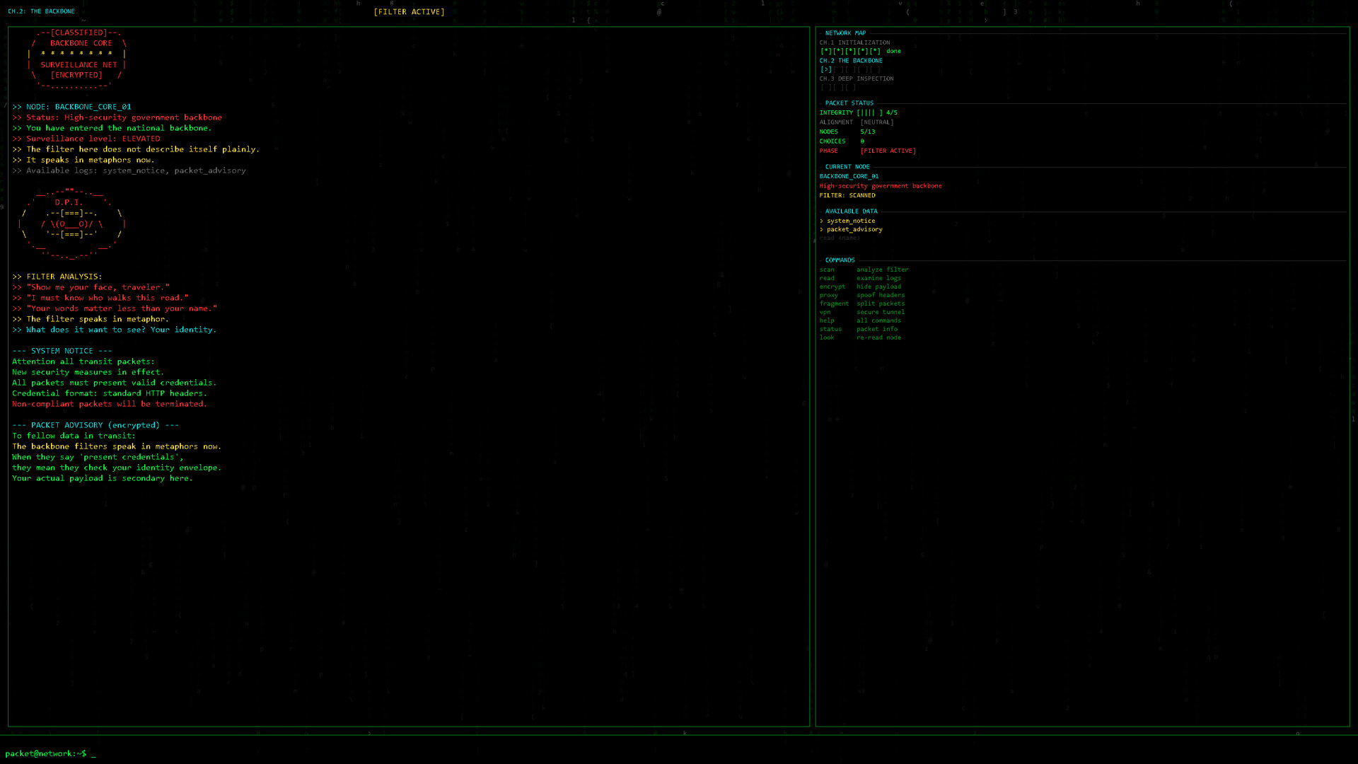Activate the encrypt command to hide payload
1358x764 pixels.
tap(832, 286)
